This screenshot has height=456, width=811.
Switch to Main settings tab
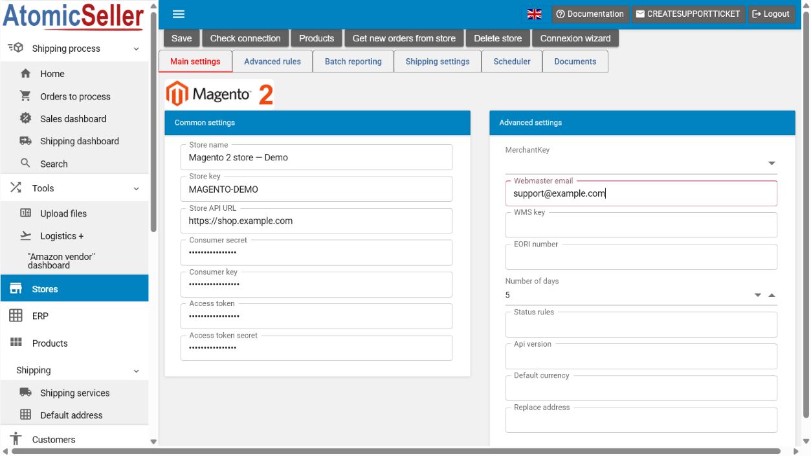tap(195, 61)
